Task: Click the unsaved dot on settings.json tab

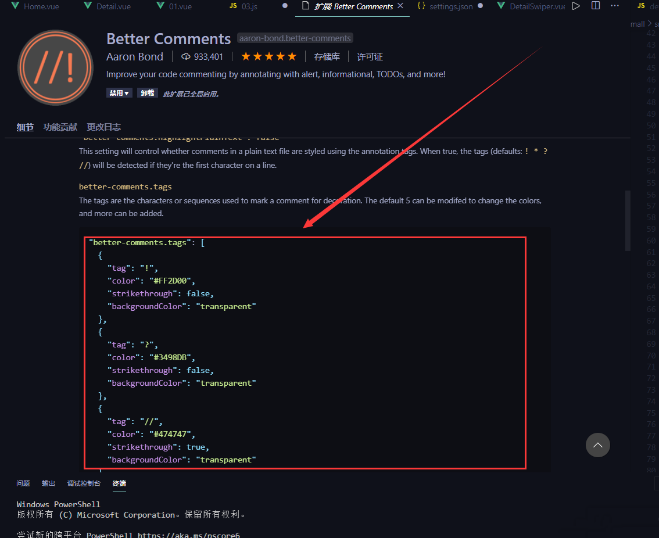Action: pyautogui.click(x=481, y=6)
